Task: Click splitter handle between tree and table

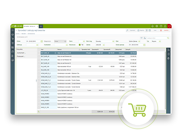Action: click(x=36, y=81)
